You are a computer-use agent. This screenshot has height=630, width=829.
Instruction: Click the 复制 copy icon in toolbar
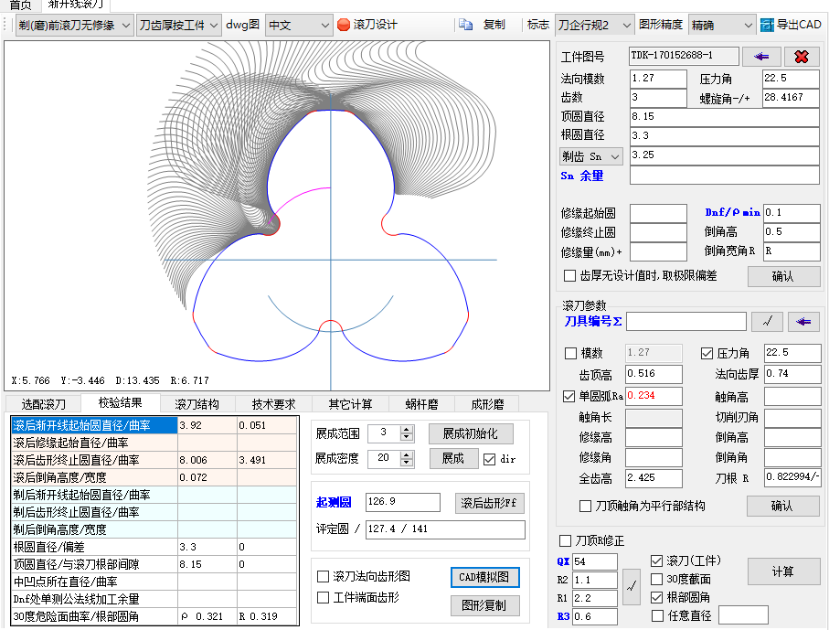[x=466, y=25]
